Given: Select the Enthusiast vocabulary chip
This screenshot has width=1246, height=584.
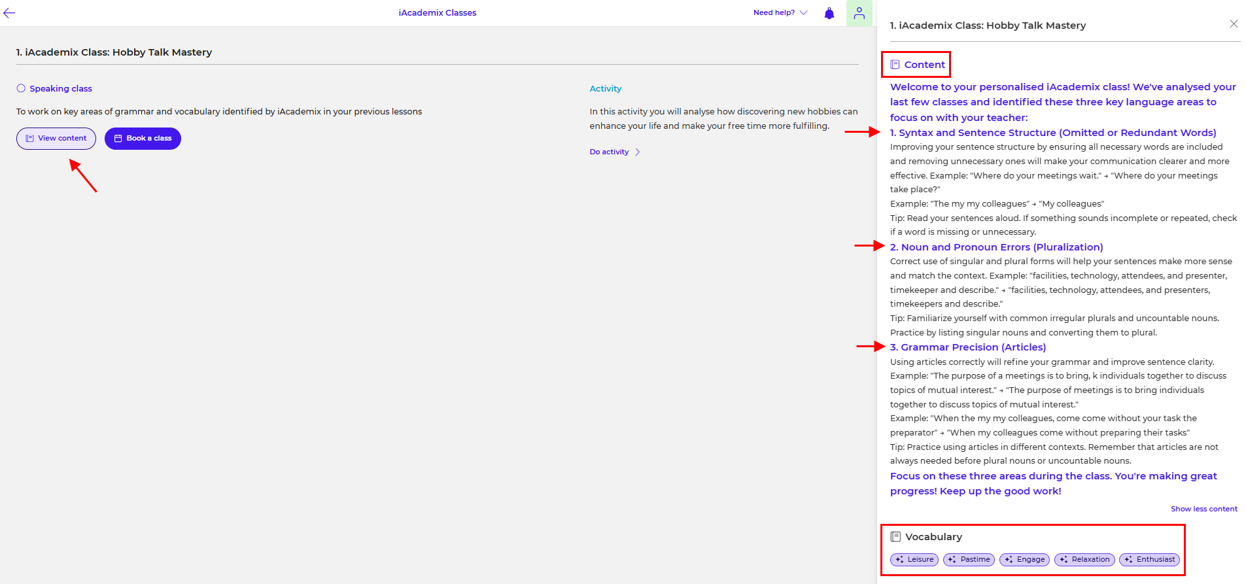Looking at the screenshot, I should [x=1149, y=560].
